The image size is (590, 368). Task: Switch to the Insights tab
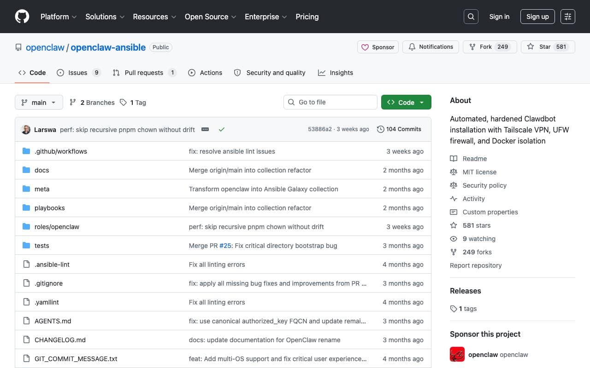(x=336, y=73)
